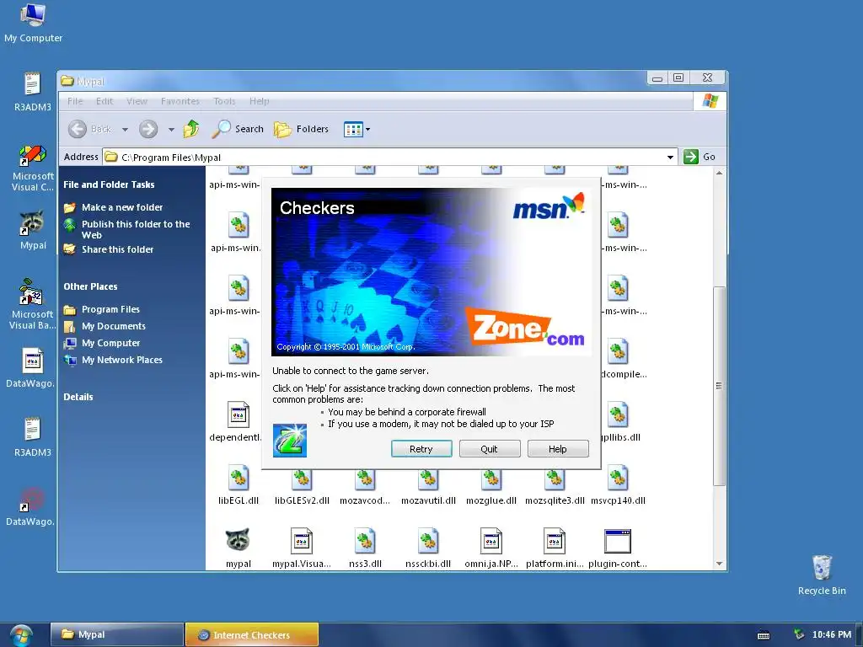This screenshot has height=647, width=863.
Task: Open My Documents under Other Places
Action: pyautogui.click(x=114, y=326)
